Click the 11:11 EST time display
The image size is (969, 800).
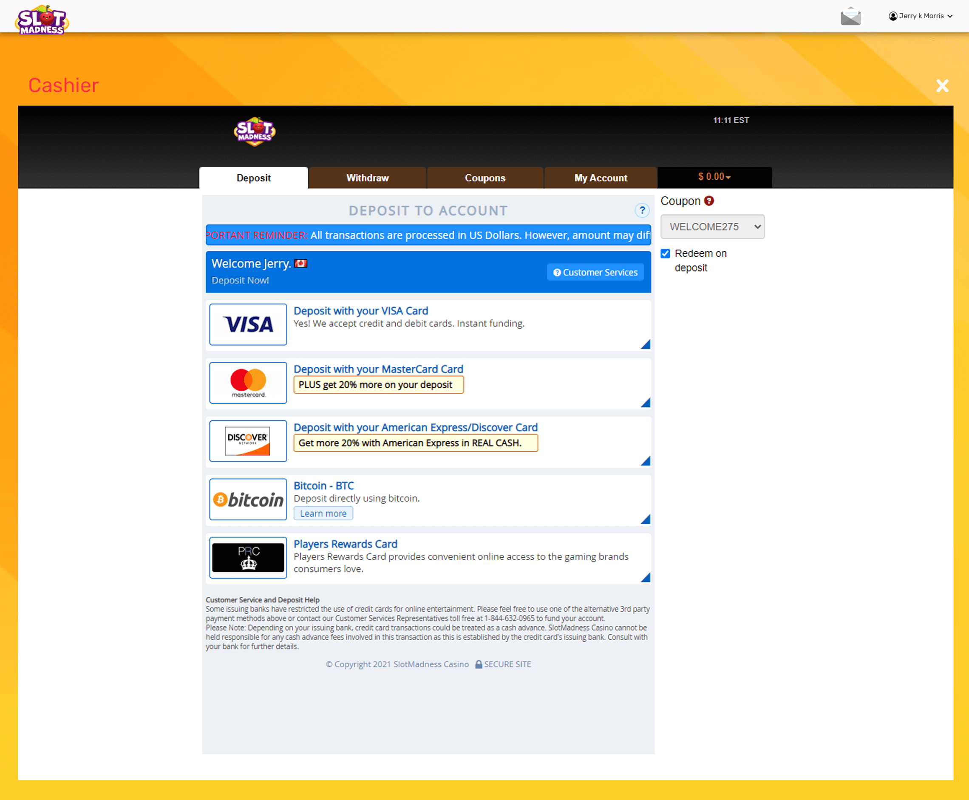[x=731, y=120]
